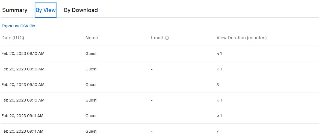Click the View Duration (minutes) header

coord(241,38)
